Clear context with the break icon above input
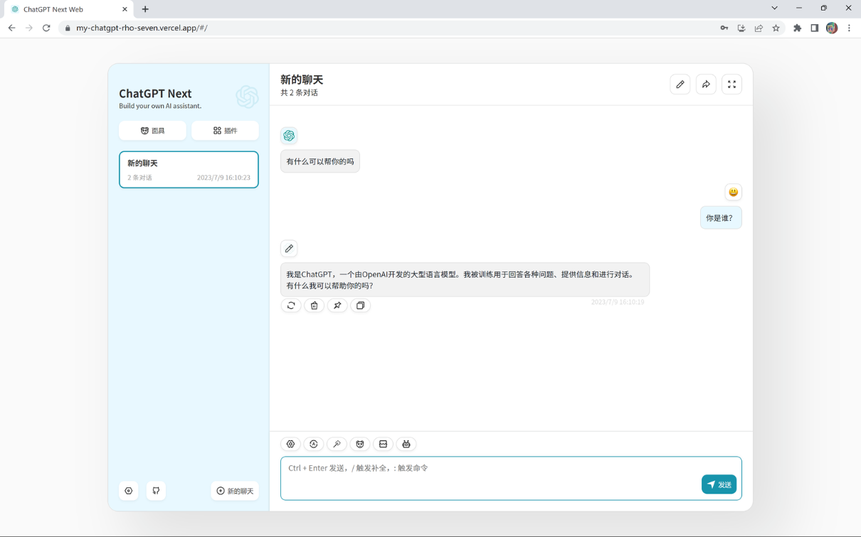This screenshot has width=861, height=537. click(383, 444)
